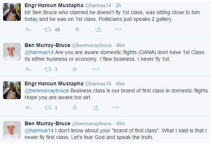
Task: Reply to the 45m business class tweet
Action: 28,108
